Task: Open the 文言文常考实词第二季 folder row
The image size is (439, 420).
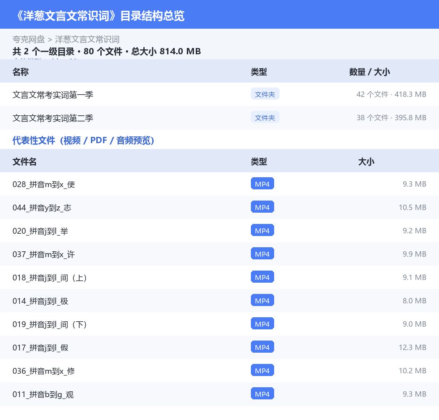Action: [219, 118]
